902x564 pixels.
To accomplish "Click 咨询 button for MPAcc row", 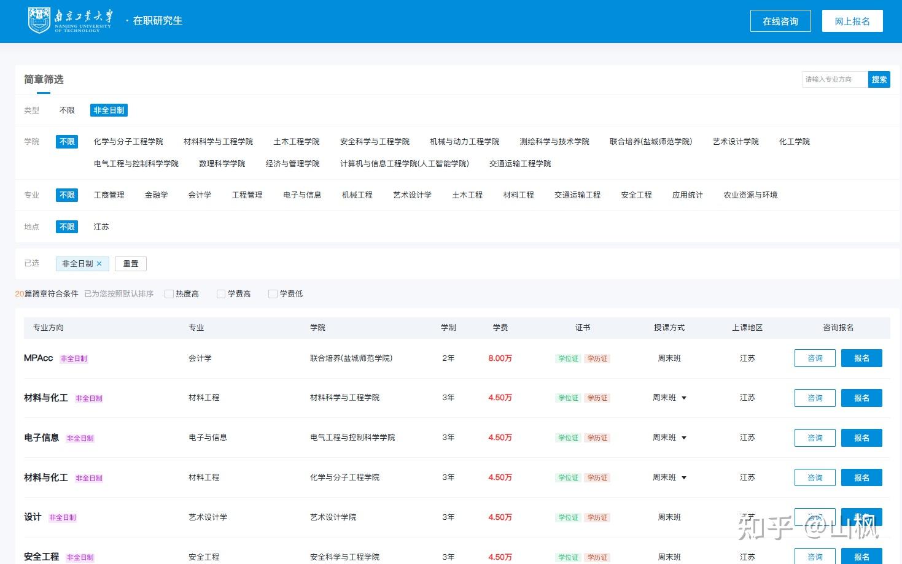I will click(815, 358).
